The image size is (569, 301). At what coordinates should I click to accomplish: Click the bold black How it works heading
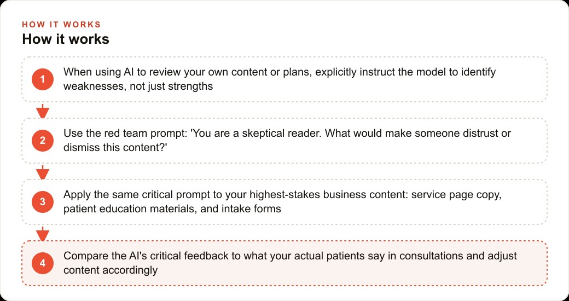(66, 39)
